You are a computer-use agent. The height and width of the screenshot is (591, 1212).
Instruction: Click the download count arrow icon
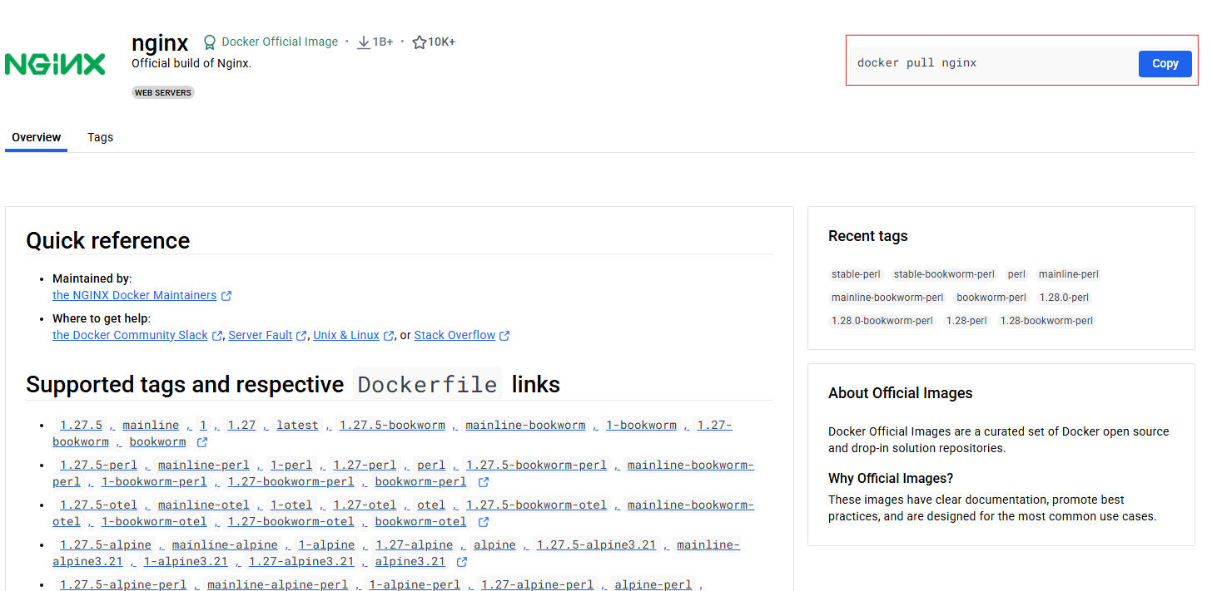point(363,42)
